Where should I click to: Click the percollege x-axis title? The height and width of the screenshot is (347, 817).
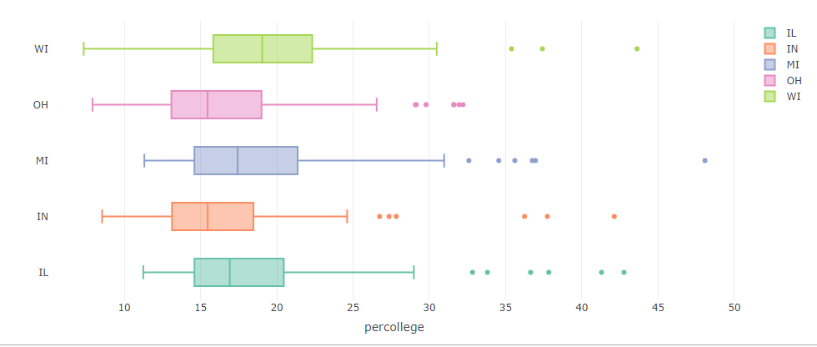coord(393,328)
